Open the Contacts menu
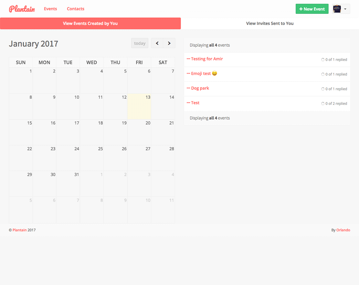The height and width of the screenshot is (285, 359). 76,9
